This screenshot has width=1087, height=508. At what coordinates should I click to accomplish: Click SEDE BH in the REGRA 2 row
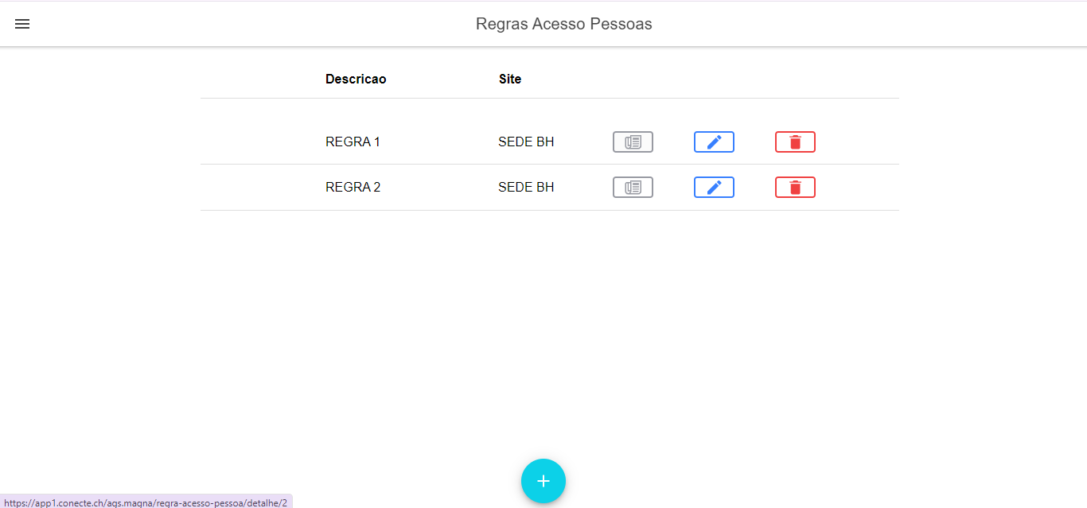pos(526,188)
